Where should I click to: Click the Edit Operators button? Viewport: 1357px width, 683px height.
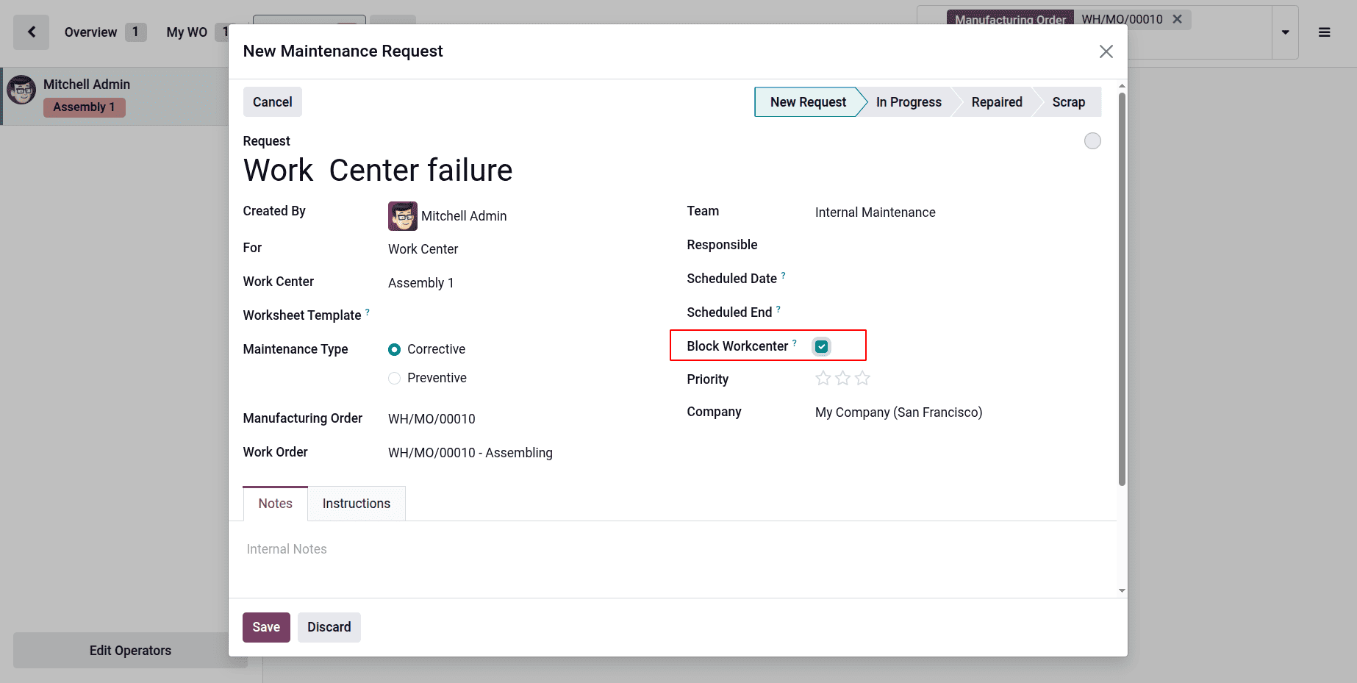click(x=130, y=651)
